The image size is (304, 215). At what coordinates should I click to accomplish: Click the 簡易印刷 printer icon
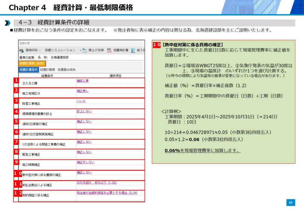[22, 50]
